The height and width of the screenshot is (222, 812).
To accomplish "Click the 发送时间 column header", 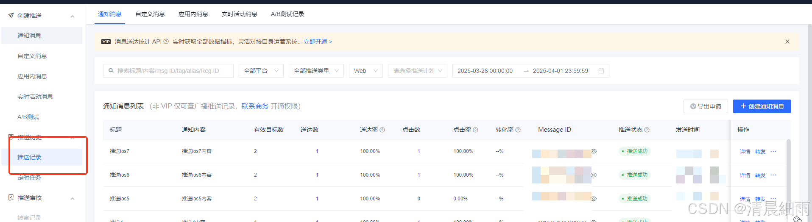I will [688, 130].
